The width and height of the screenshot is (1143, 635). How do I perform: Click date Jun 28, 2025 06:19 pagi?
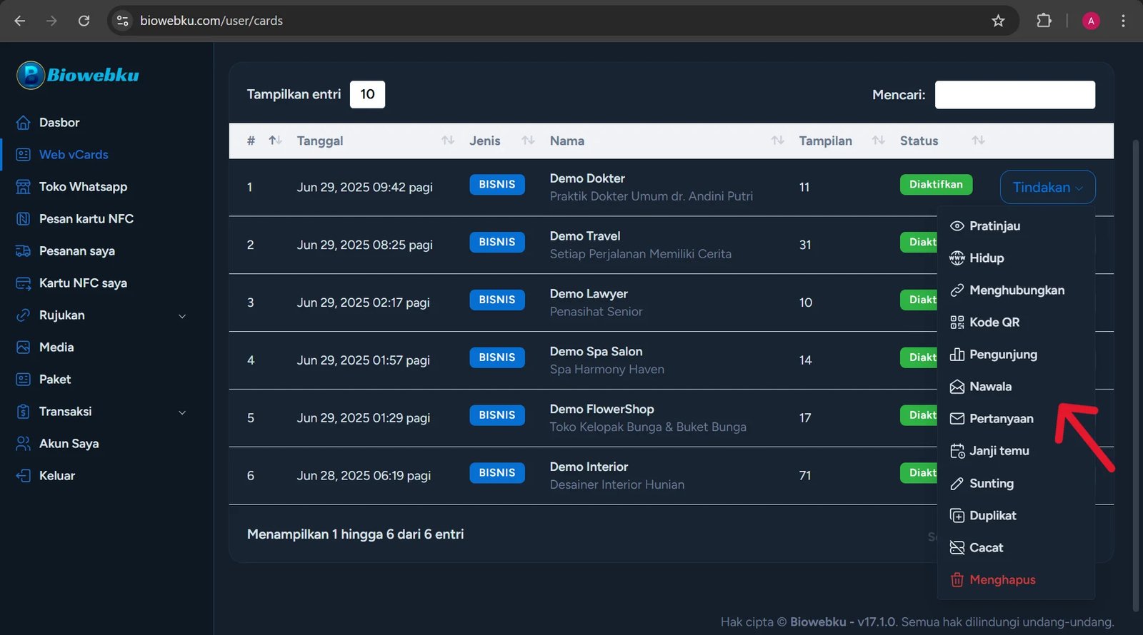(x=364, y=475)
